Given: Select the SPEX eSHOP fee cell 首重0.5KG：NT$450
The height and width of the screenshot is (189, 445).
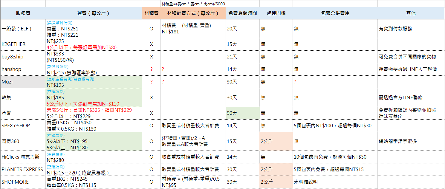Looking at the screenshot, I should (94, 126).
